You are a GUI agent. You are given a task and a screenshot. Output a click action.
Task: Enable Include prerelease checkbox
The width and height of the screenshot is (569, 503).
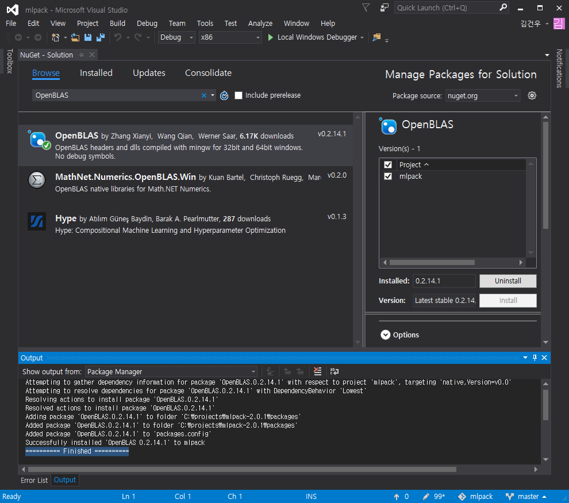239,95
